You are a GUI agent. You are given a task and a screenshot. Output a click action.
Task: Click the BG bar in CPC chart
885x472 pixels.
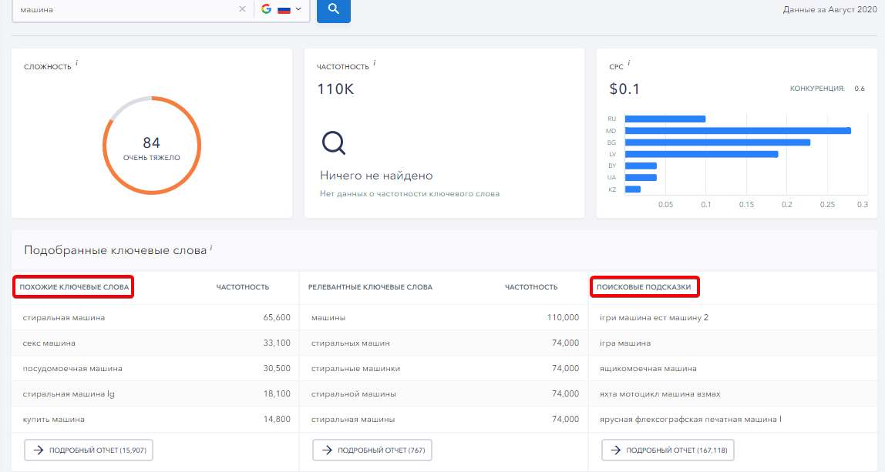(x=718, y=142)
